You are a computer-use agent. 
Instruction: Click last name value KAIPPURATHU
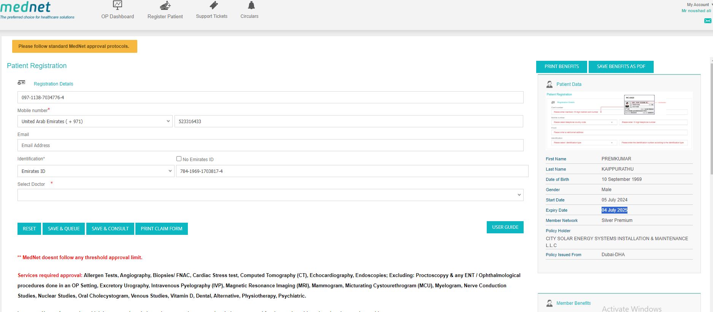618,169
